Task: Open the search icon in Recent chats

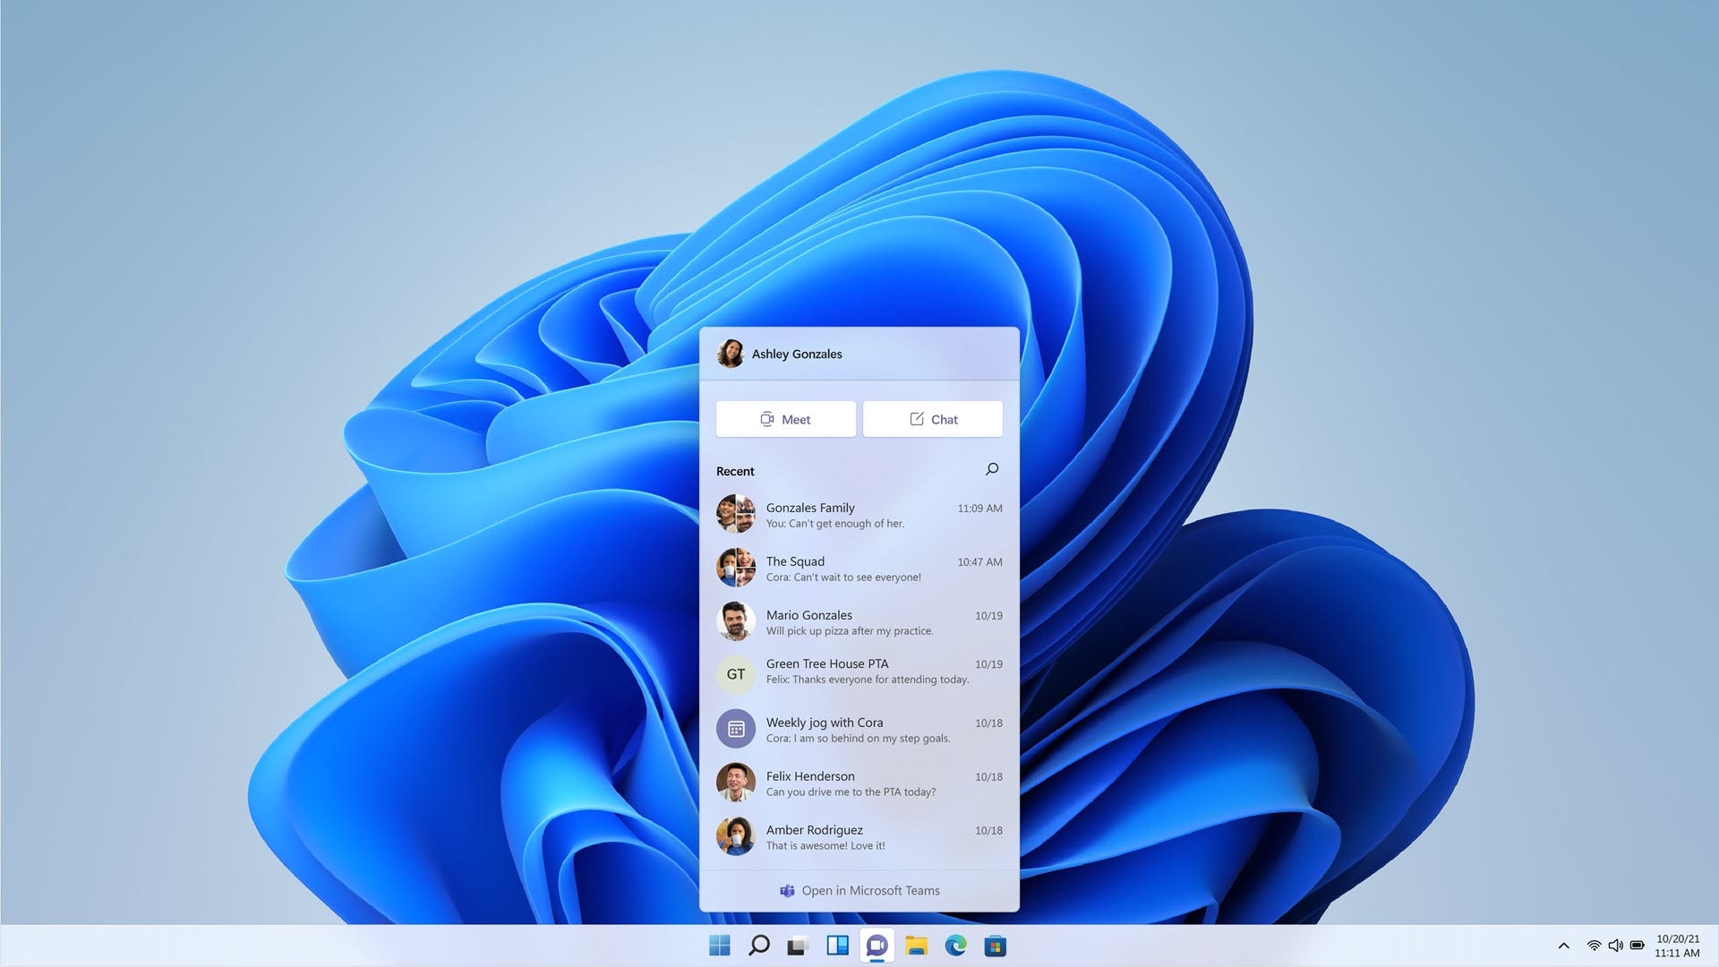Action: (992, 469)
